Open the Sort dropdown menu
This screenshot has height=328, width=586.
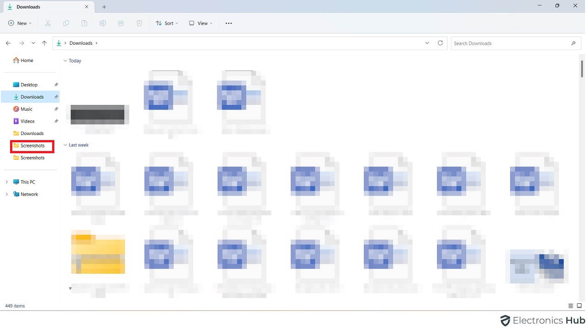[x=166, y=23]
